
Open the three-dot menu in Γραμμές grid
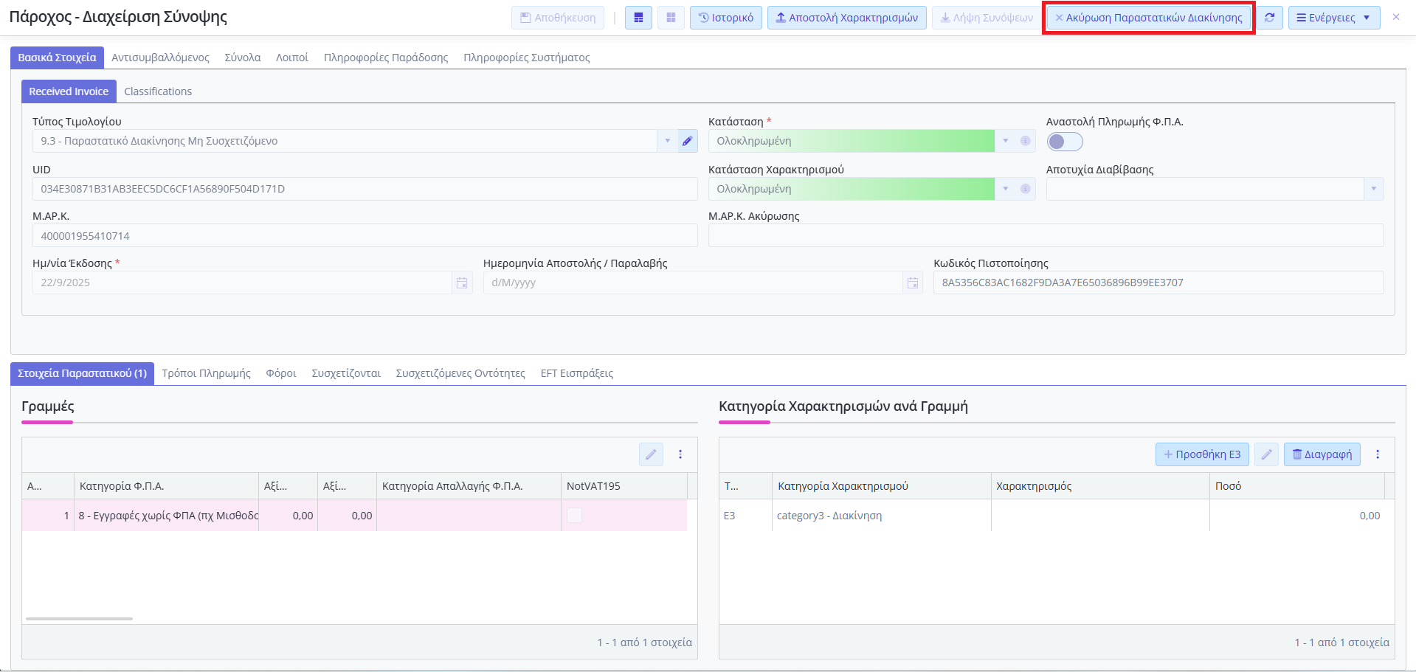(x=680, y=454)
